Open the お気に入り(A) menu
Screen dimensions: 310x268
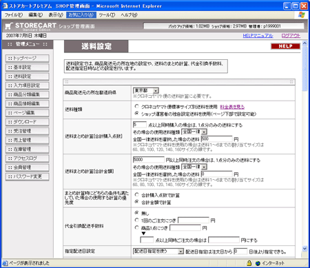click(x=81, y=15)
